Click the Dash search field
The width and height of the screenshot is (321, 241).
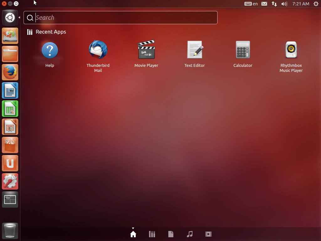[x=121, y=18]
